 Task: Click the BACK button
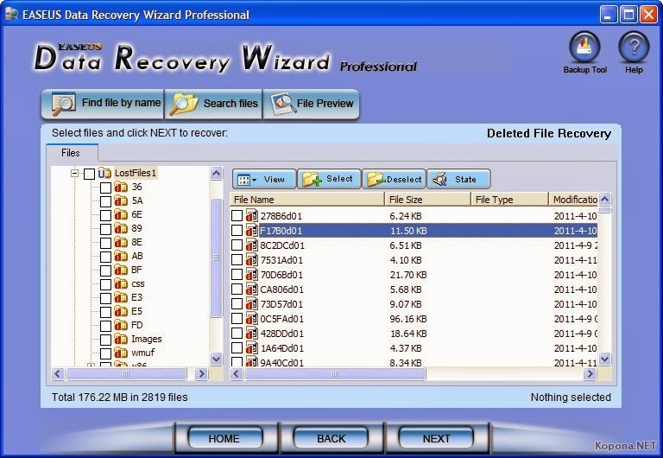tap(331, 438)
